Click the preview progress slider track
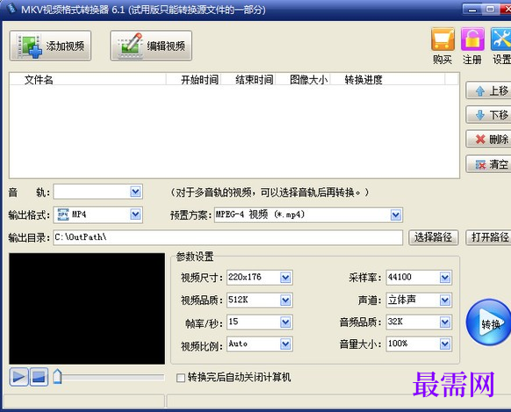The width and height of the screenshot is (511, 412). tap(112, 377)
